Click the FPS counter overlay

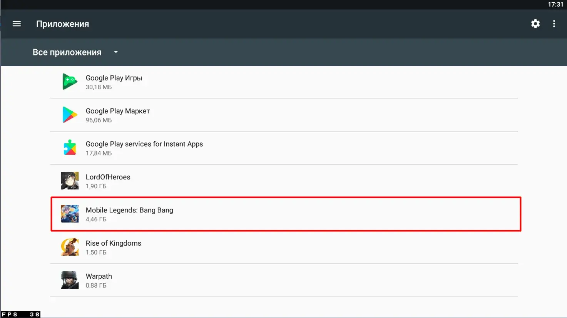click(20, 315)
